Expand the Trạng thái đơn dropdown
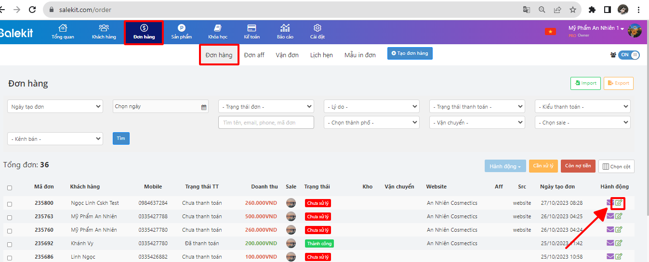The width and height of the screenshot is (649, 262). click(x=266, y=106)
